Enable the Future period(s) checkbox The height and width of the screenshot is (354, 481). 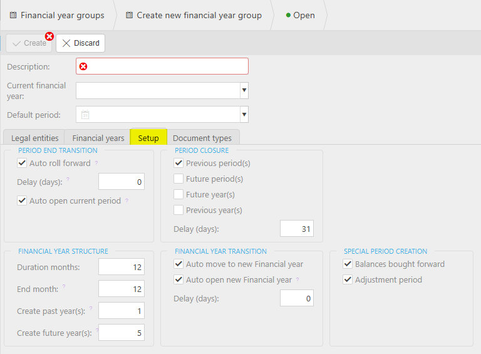[x=178, y=179]
